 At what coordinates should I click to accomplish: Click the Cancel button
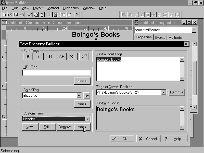(148, 139)
